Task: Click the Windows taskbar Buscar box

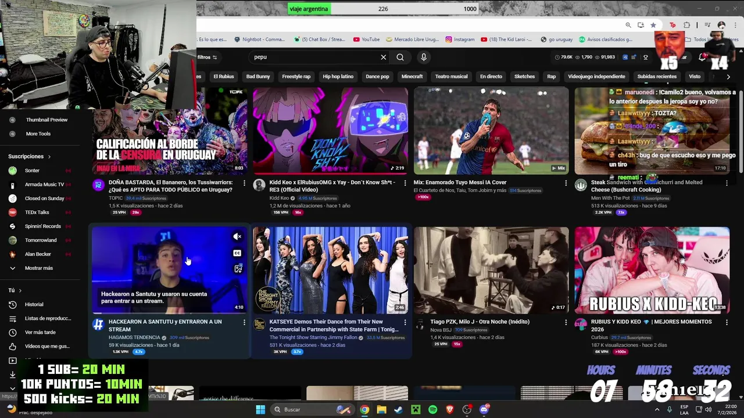Action: [314, 409]
